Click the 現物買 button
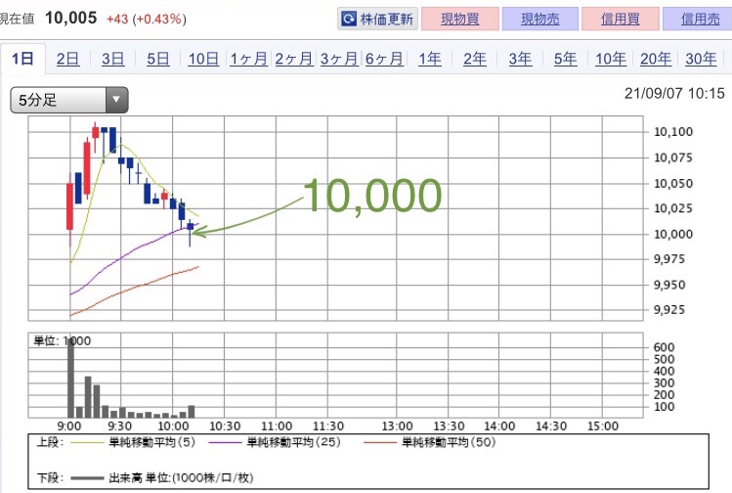 tap(460, 19)
